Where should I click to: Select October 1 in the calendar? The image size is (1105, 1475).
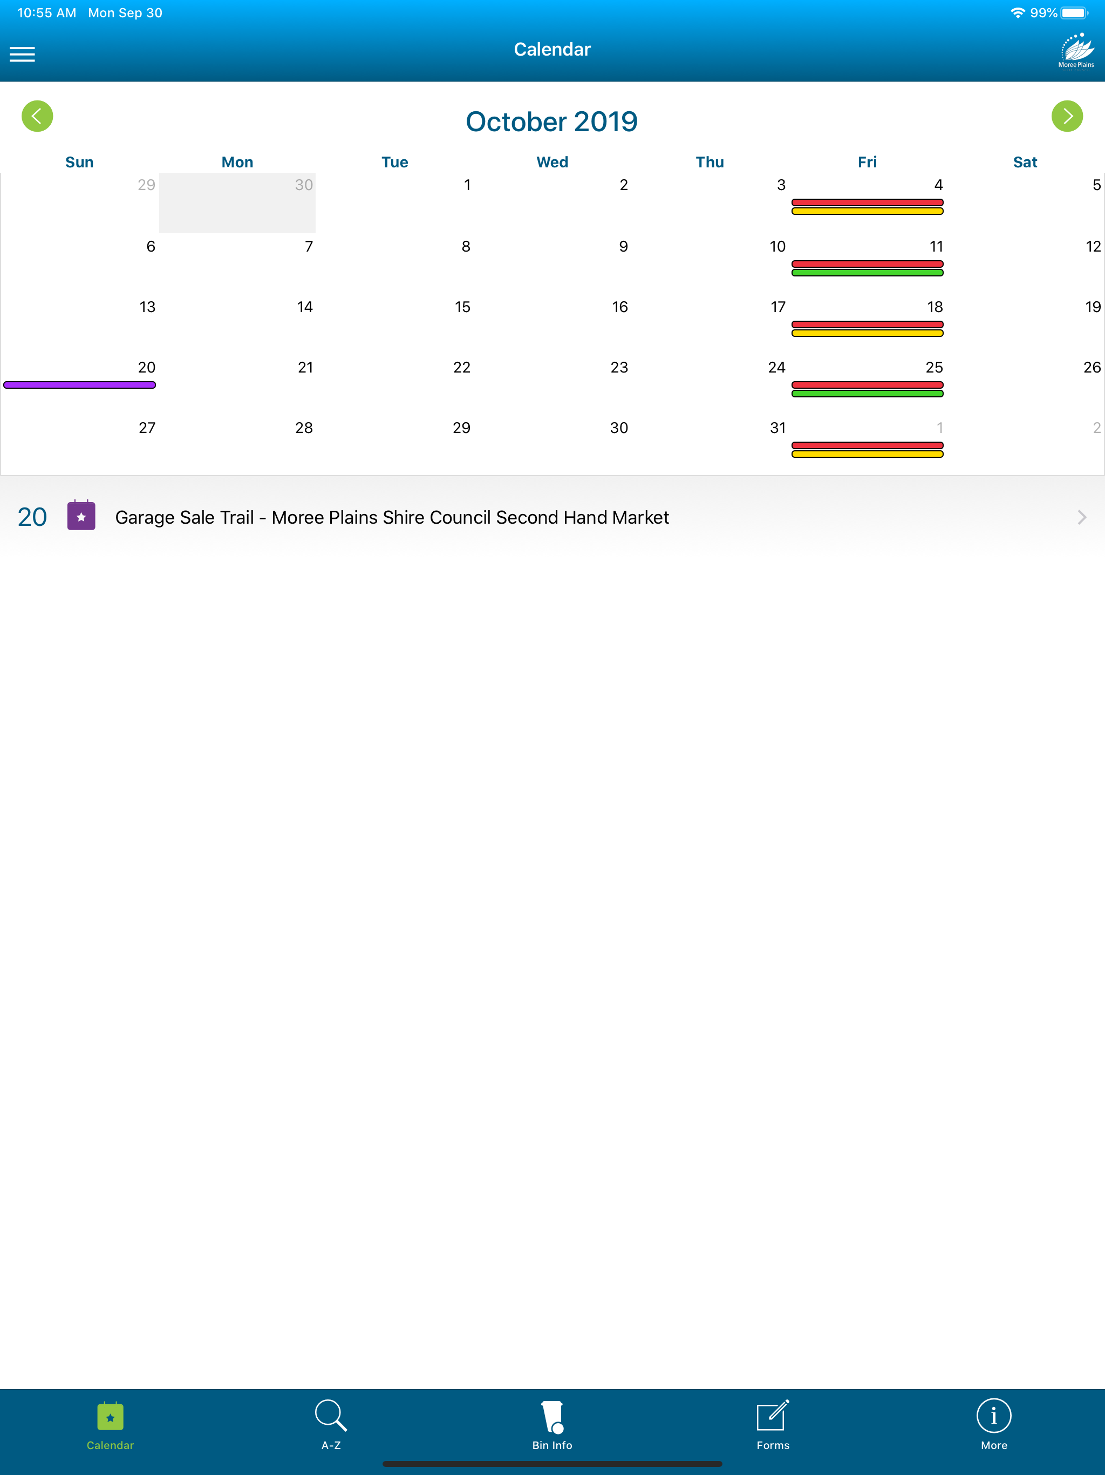coord(394,202)
